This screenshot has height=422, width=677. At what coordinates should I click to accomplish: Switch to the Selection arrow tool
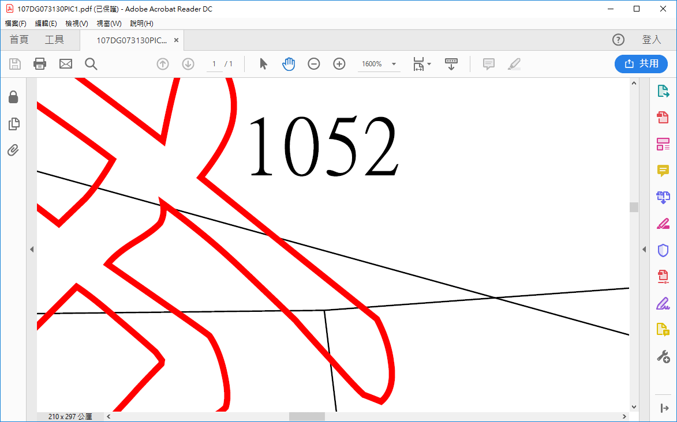click(x=263, y=63)
